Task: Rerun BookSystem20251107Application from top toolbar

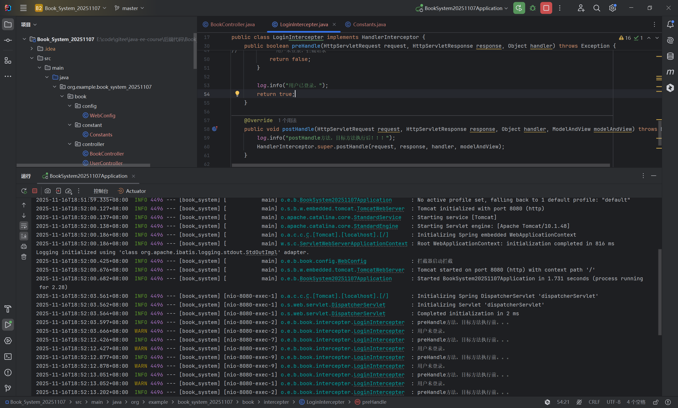Action: [x=519, y=8]
